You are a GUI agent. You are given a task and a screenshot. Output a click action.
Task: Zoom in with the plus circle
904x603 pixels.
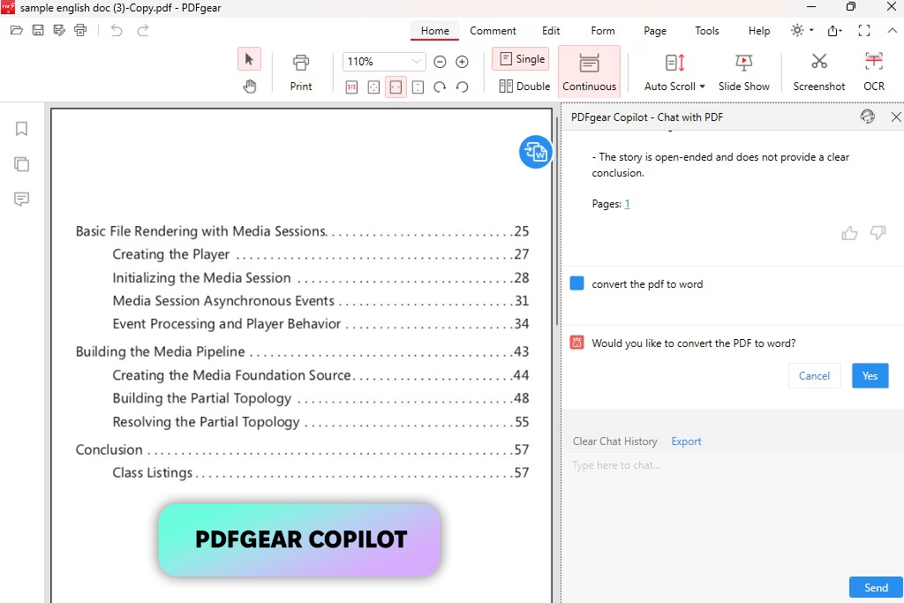pos(462,62)
